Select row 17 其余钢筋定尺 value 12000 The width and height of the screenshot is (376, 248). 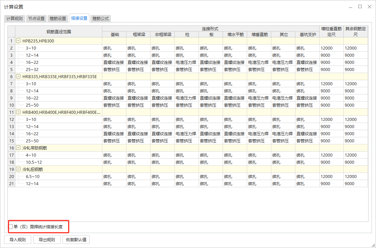356,155
